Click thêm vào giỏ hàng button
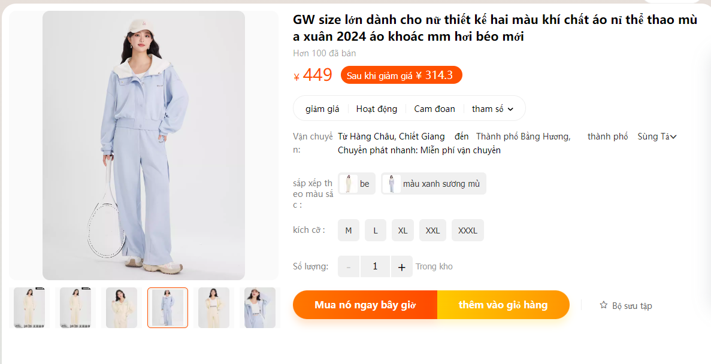 coord(503,305)
